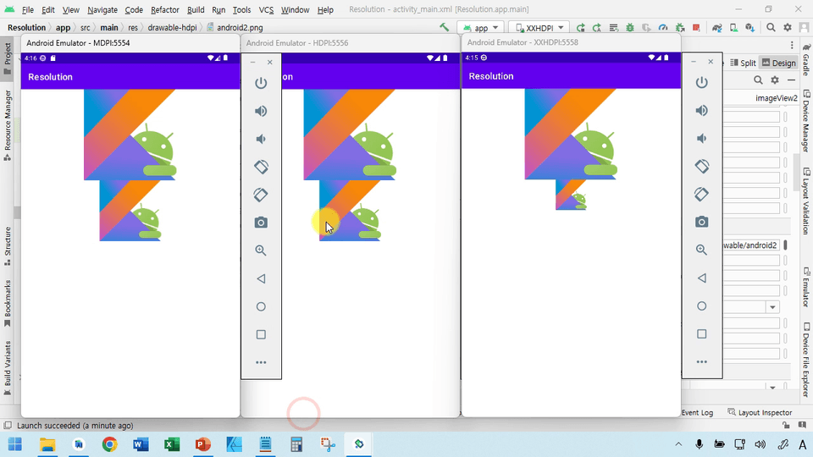Search attributes with the panel magnifier icon
This screenshot has width=813, height=457.
tap(758, 80)
